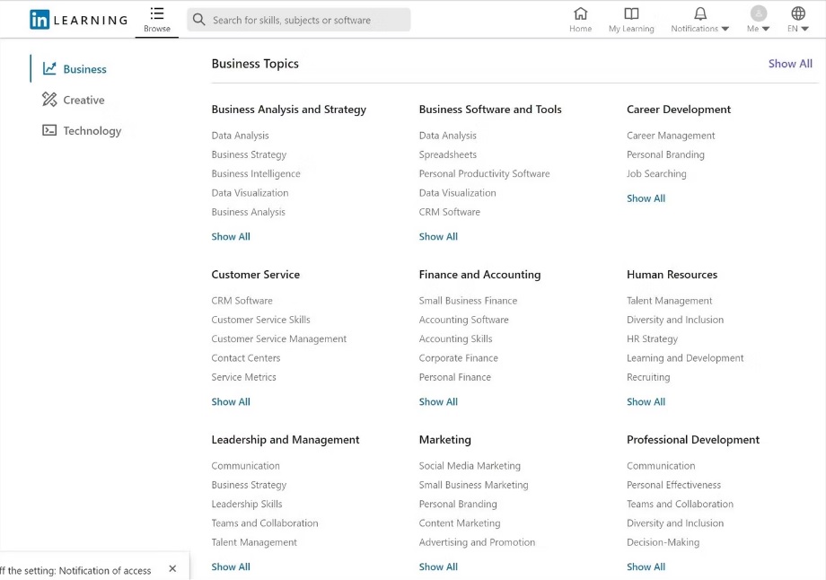Click the Technology terminal icon
Image resolution: width=826 pixels, height=580 pixels.
pyautogui.click(x=49, y=130)
